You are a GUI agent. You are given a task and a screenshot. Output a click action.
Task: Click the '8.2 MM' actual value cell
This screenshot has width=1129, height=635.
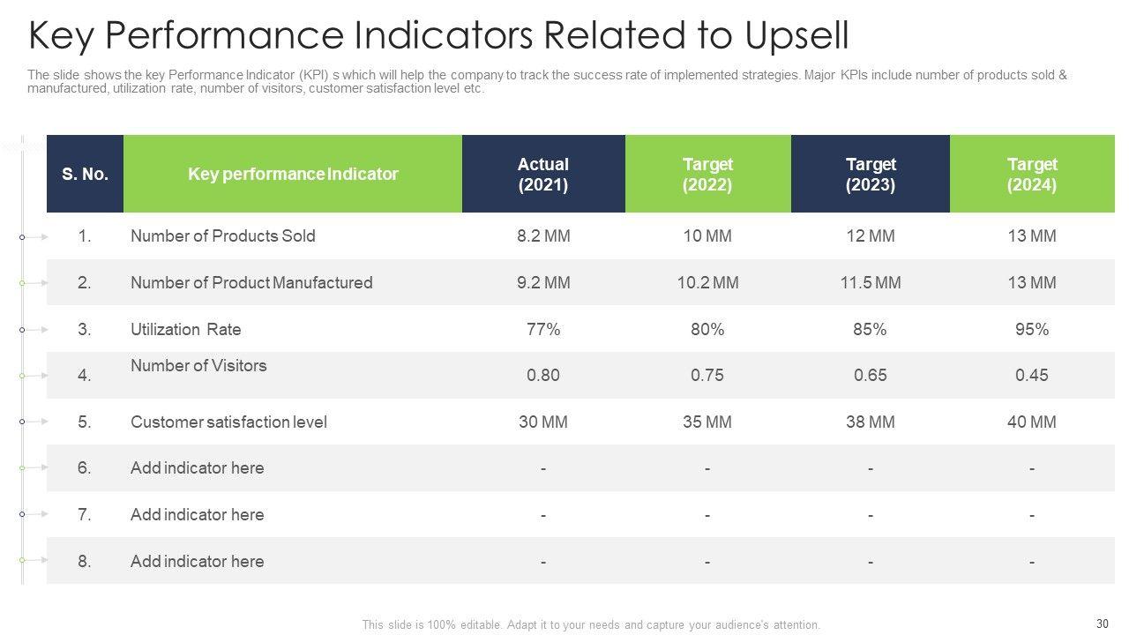point(543,236)
